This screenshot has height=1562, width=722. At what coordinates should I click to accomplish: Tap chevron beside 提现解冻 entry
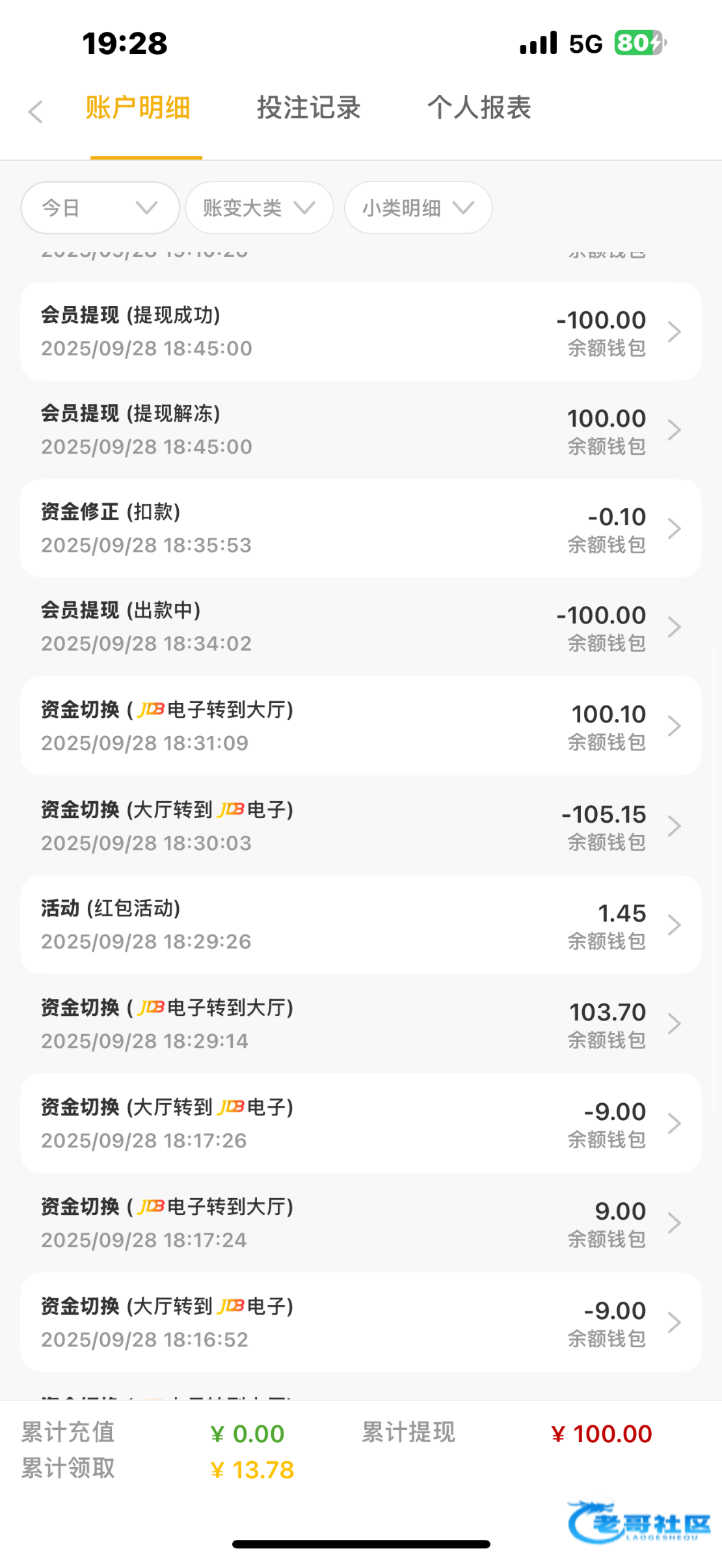(674, 430)
